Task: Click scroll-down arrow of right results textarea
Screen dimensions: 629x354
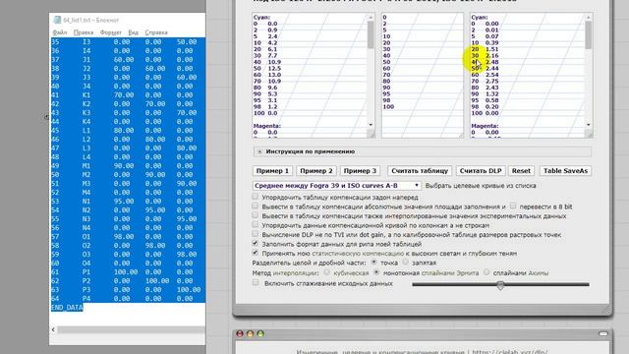Action: [x=589, y=125]
